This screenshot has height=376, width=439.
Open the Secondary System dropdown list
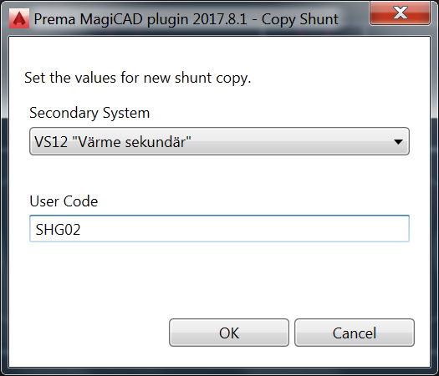(219, 141)
